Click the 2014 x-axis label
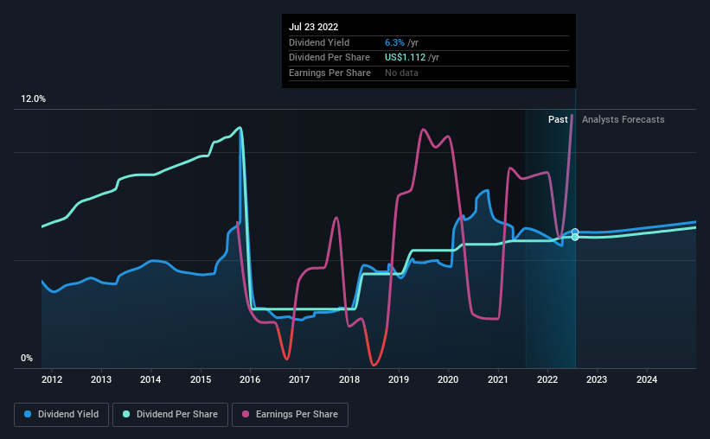The width and height of the screenshot is (710, 439). pyautogui.click(x=150, y=379)
